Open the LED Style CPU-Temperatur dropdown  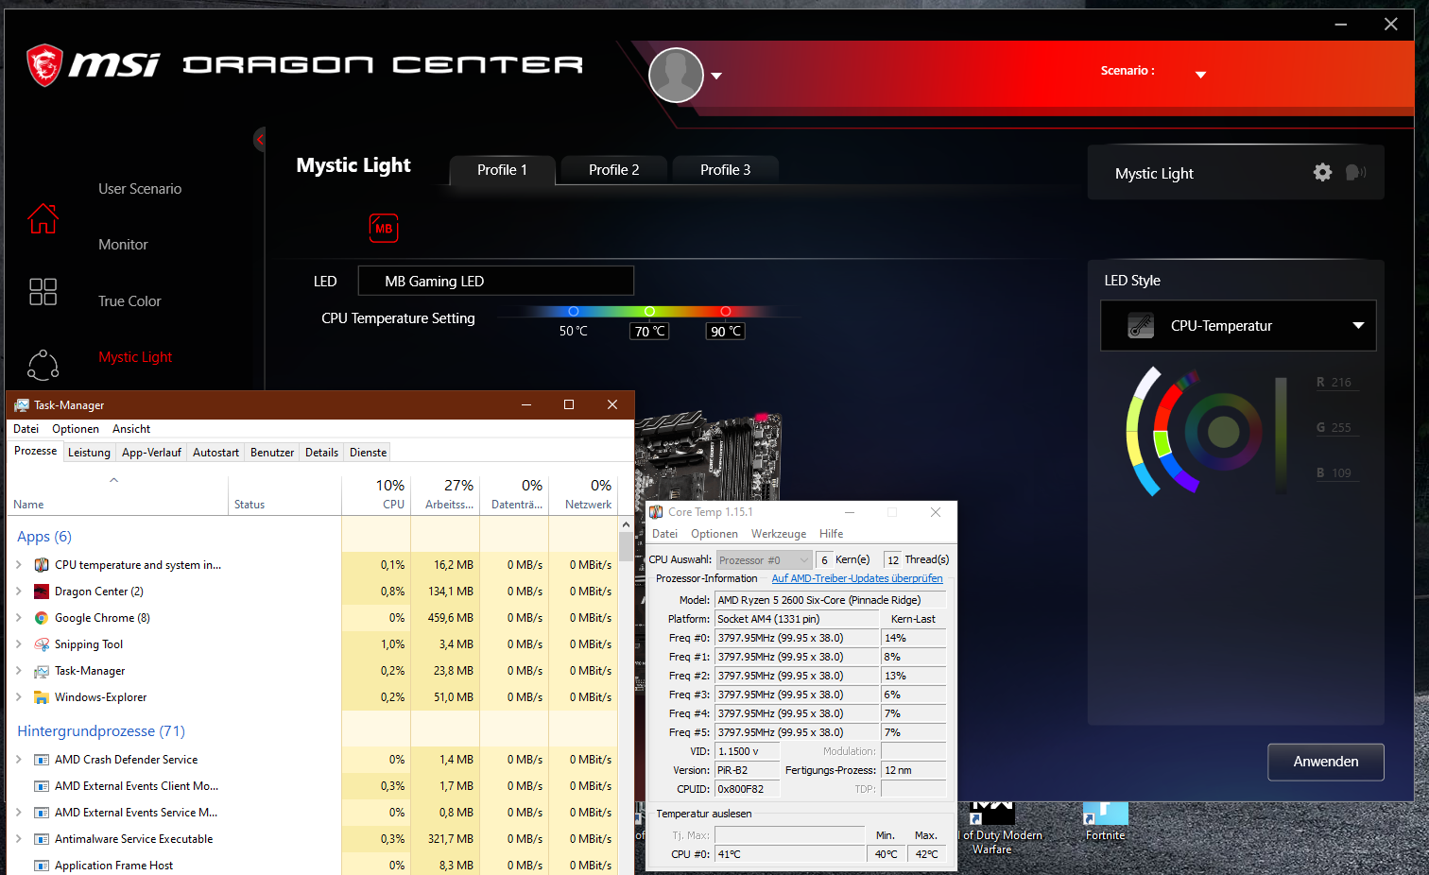click(x=1238, y=326)
